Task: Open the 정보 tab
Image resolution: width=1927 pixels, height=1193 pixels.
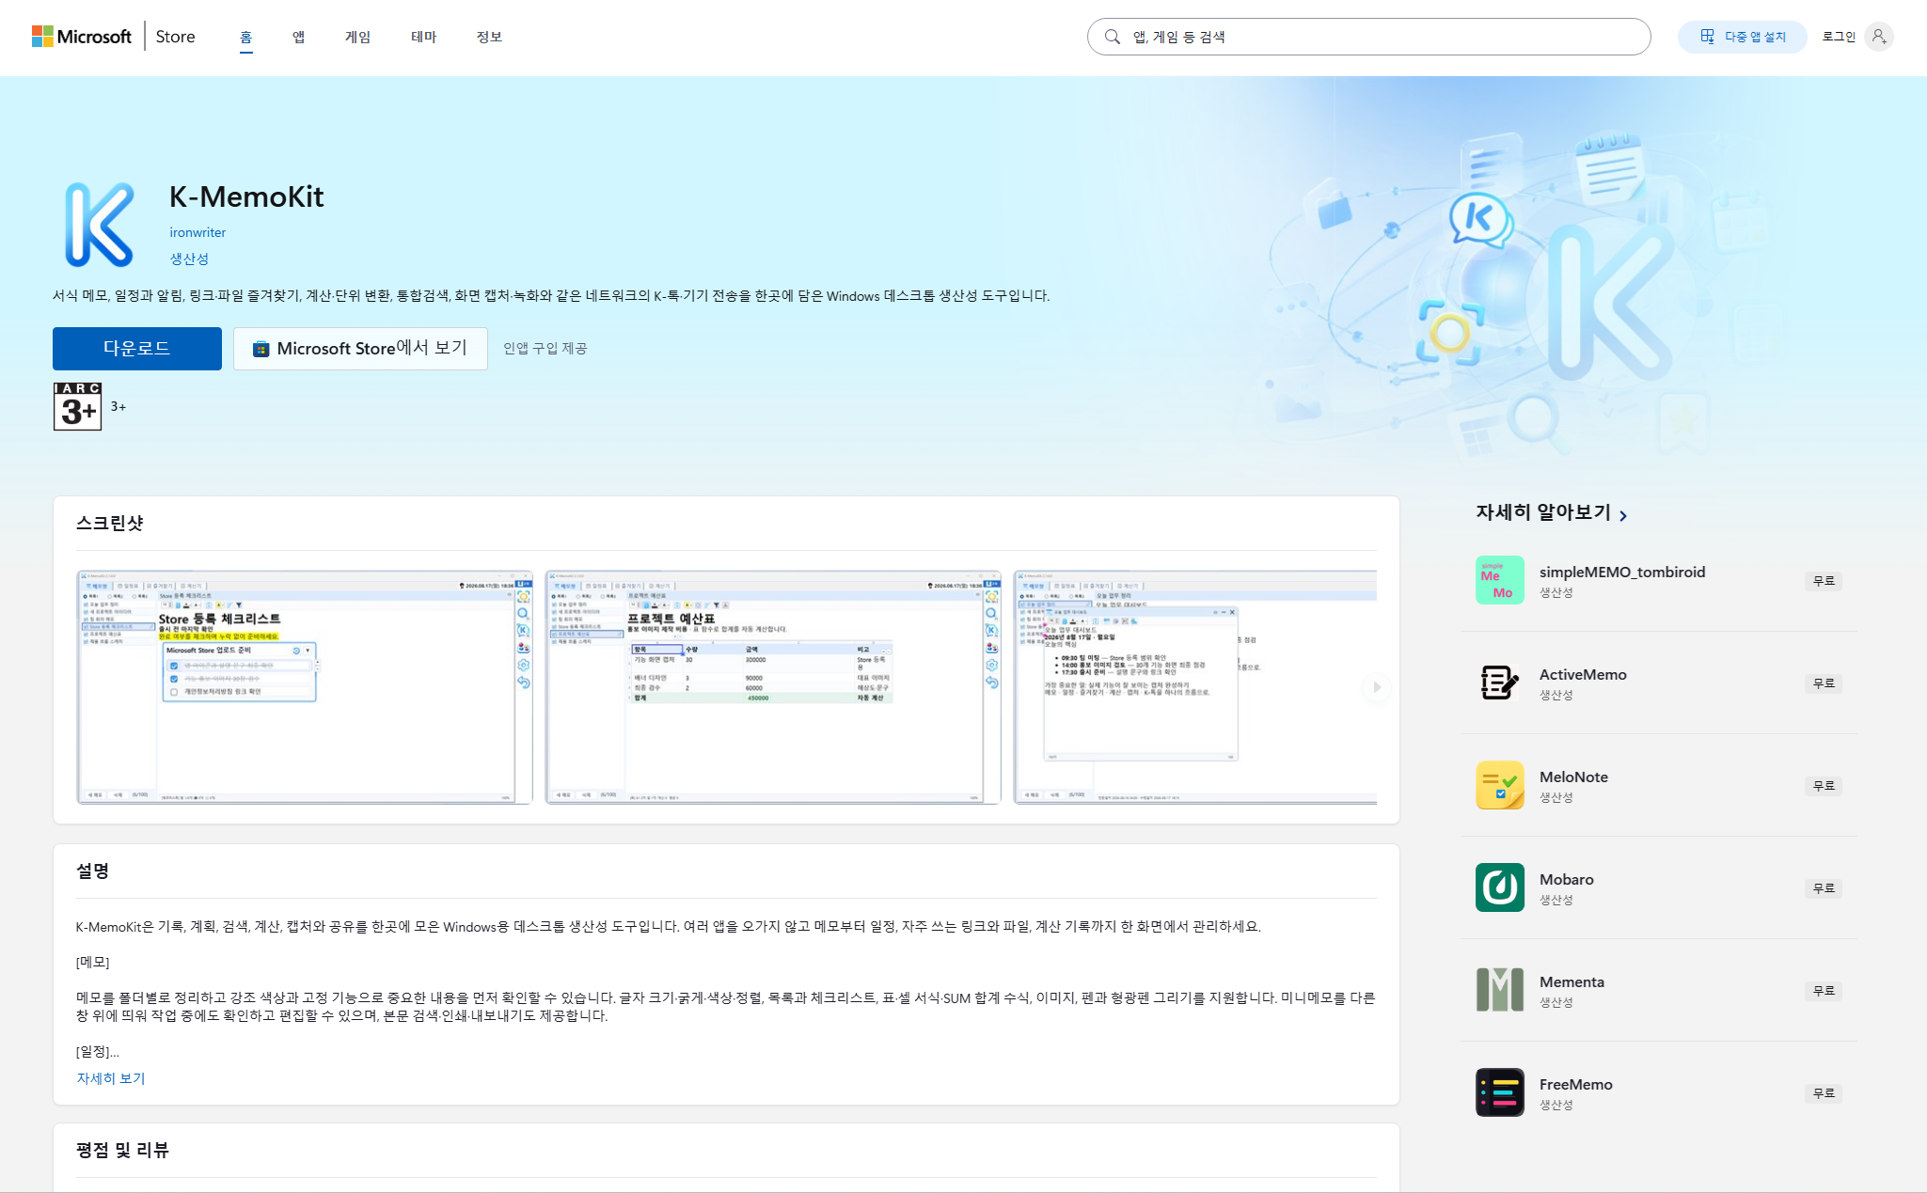Action: (x=489, y=37)
